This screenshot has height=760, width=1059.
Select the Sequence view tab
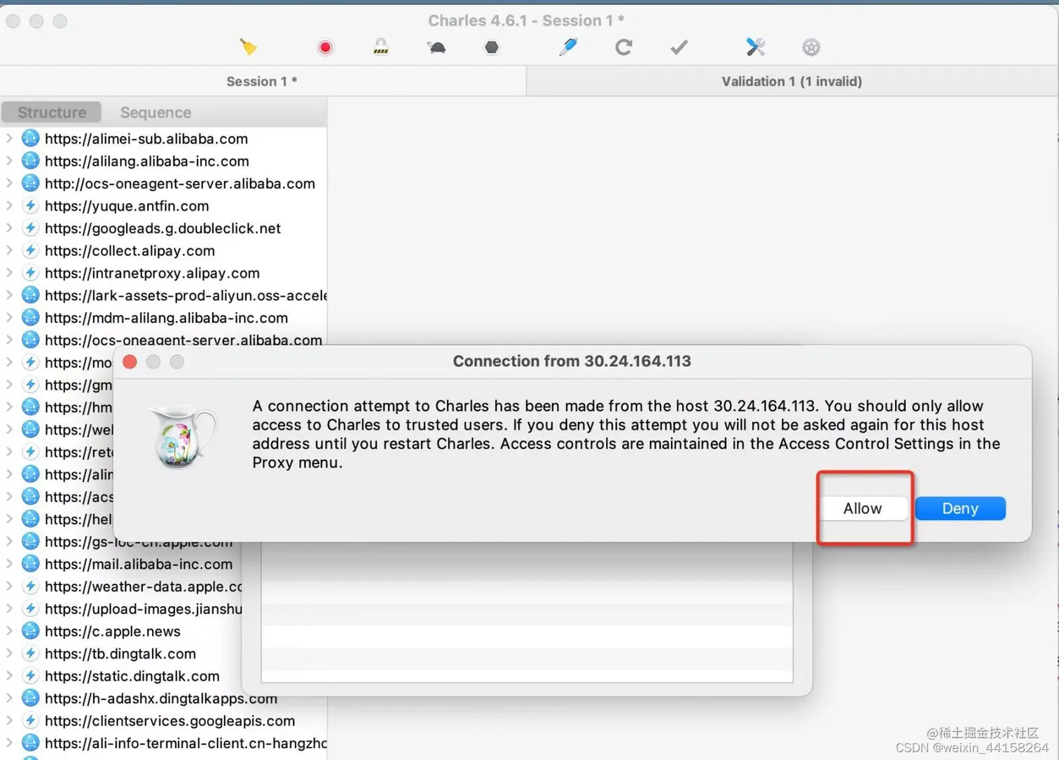pyautogui.click(x=155, y=112)
